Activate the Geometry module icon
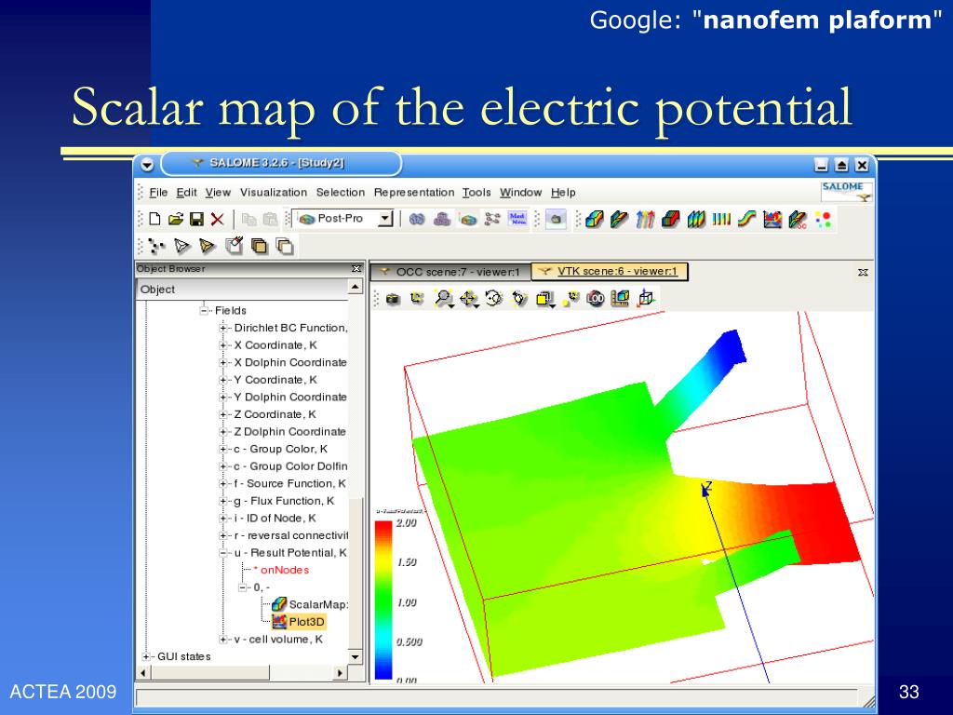 (417, 219)
